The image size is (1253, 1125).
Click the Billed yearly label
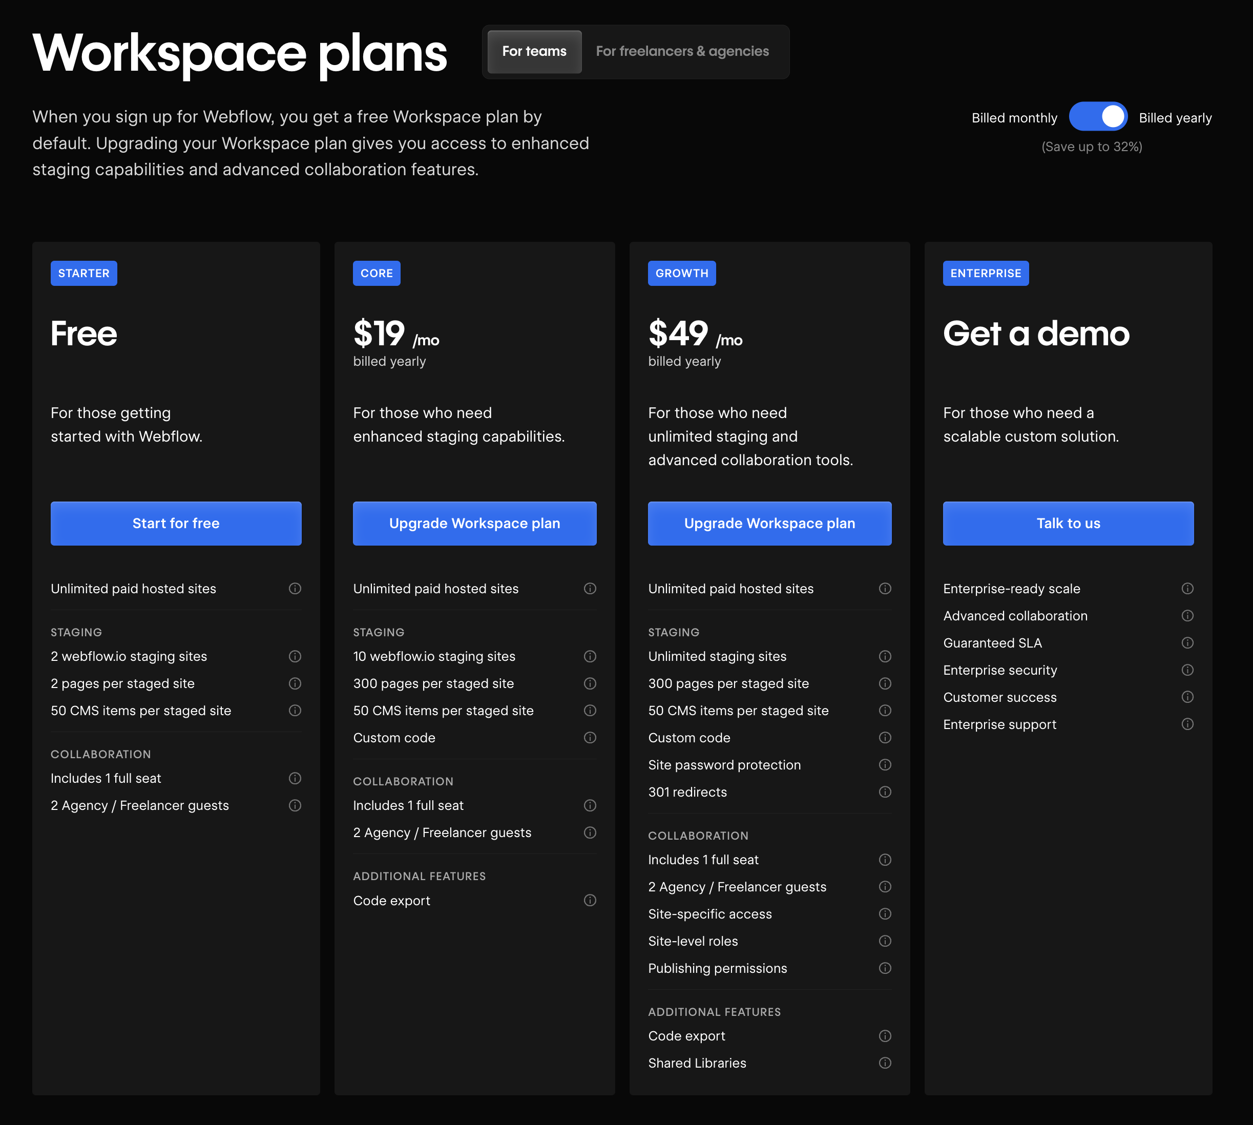1175,117
